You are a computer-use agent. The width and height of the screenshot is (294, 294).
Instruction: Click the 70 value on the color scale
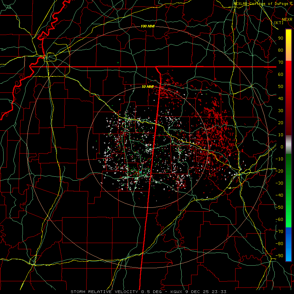tap(281, 62)
